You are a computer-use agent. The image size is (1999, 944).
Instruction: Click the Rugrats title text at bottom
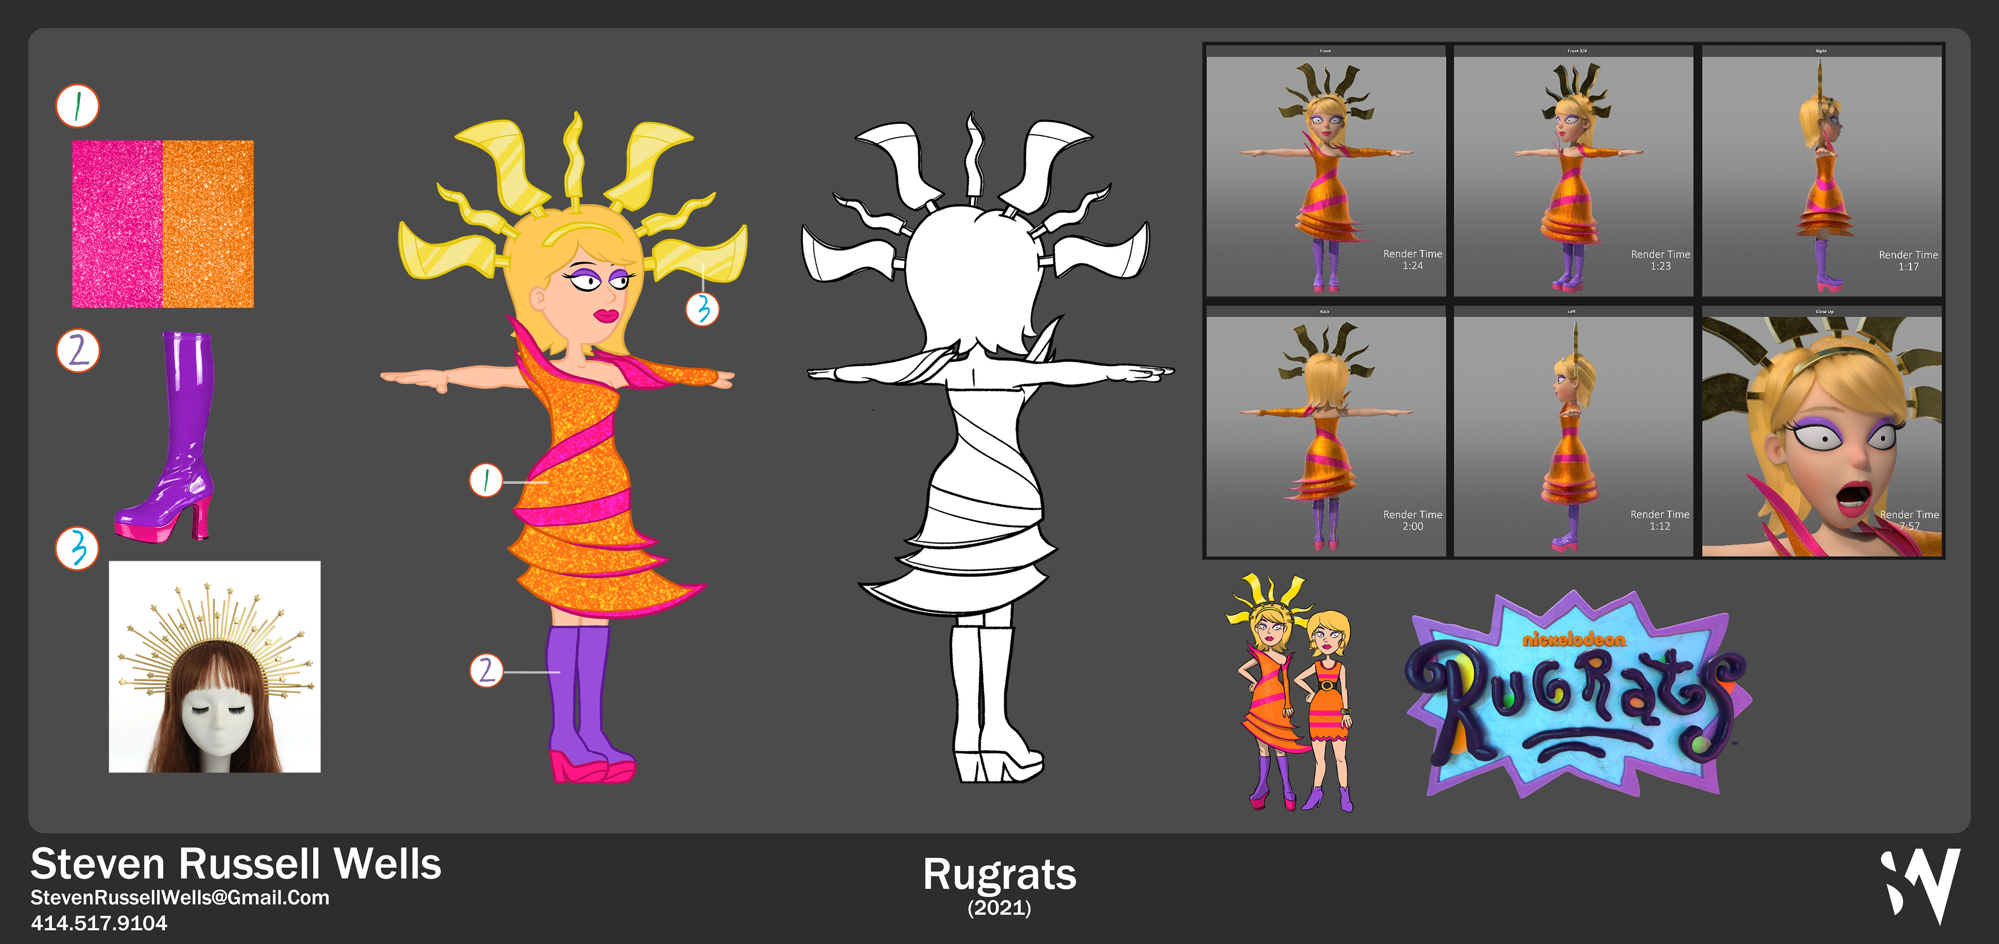[x=999, y=875]
